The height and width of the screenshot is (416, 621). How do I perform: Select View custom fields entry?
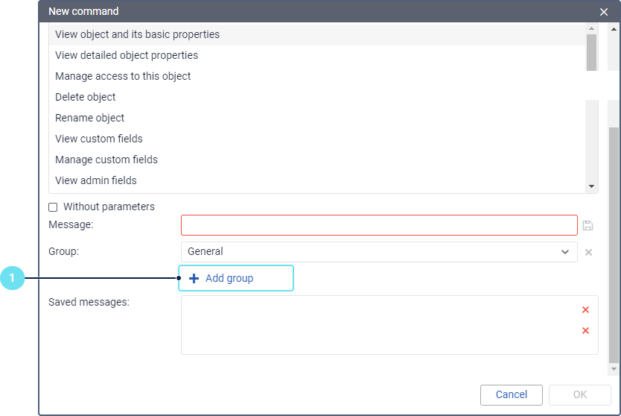coord(99,139)
